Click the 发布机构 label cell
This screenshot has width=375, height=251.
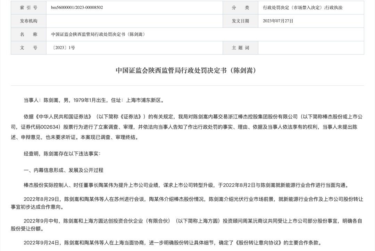pyautogui.click(x=28, y=21)
